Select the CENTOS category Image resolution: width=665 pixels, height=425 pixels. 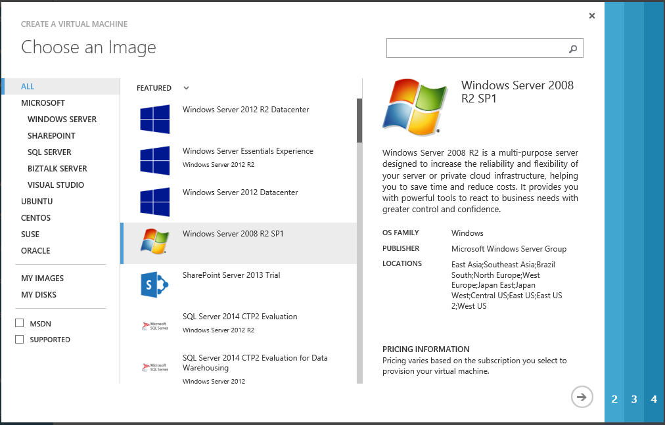[x=35, y=218]
